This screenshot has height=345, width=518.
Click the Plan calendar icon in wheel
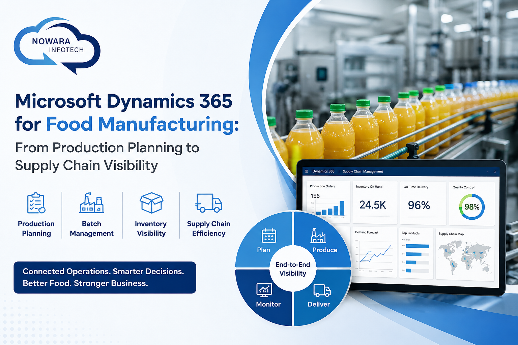coord(269,236)
